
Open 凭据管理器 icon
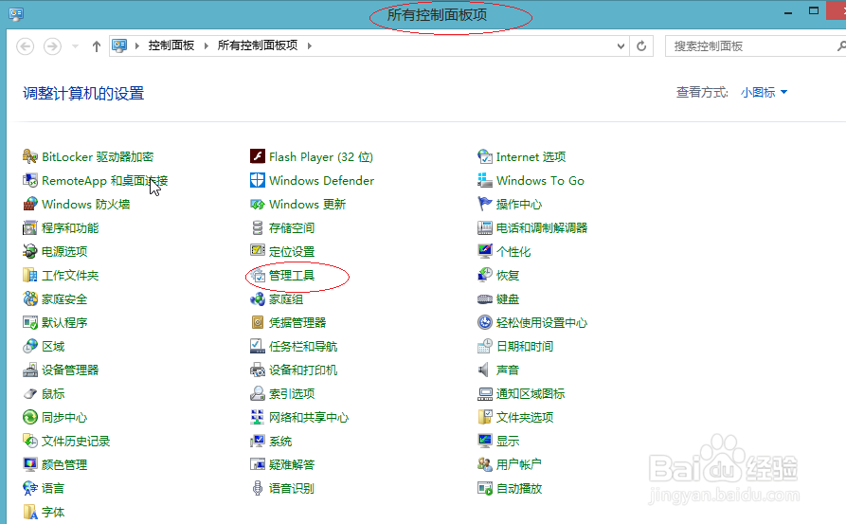258,323
